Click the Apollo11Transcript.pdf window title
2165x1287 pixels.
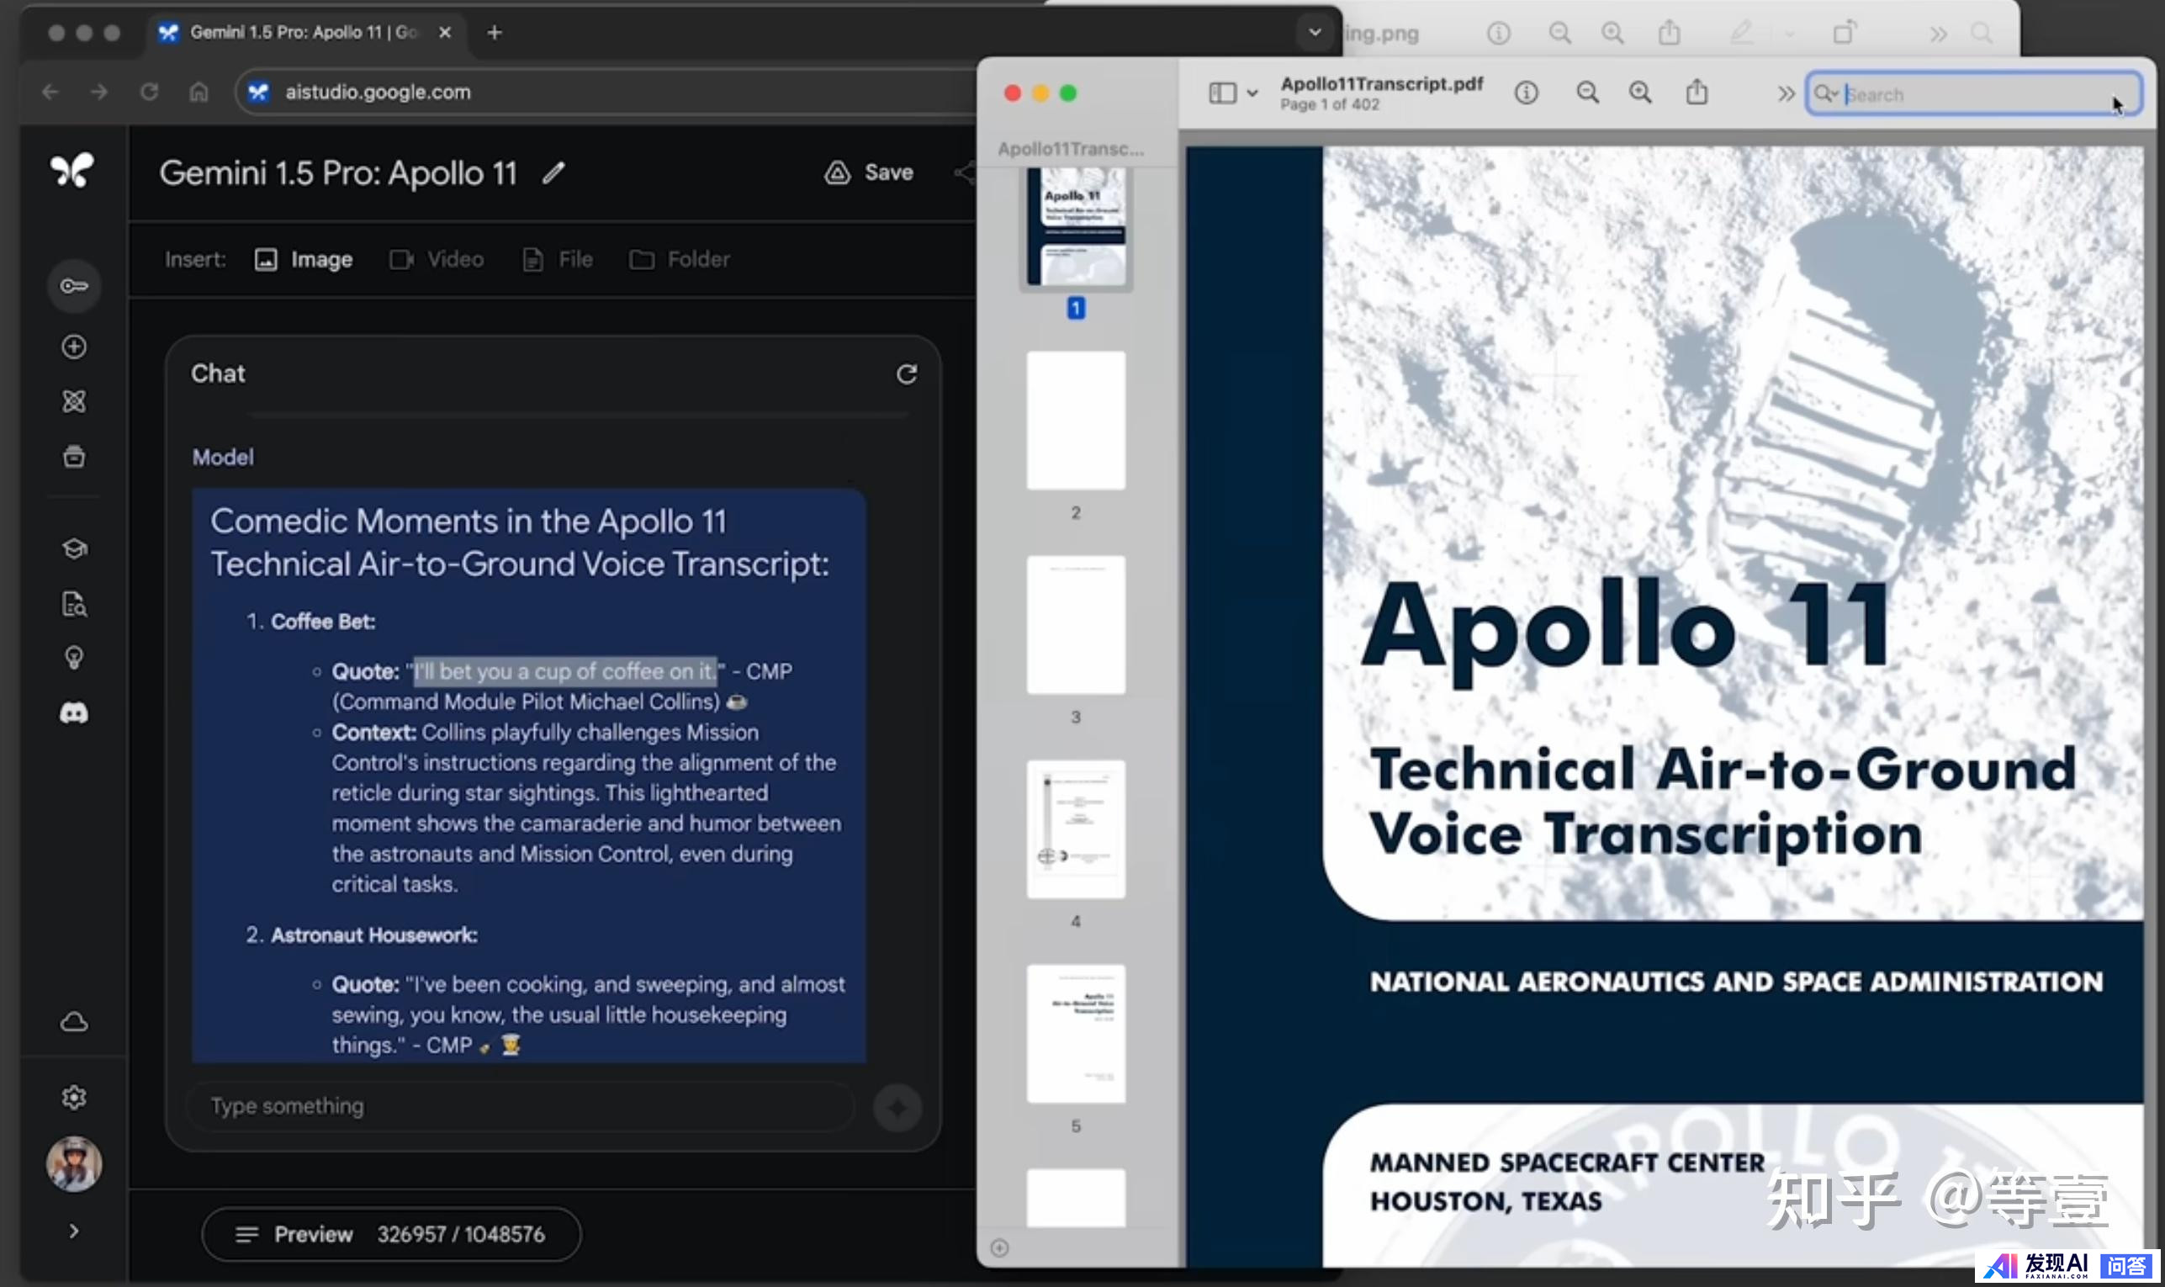pos(1382,84)
